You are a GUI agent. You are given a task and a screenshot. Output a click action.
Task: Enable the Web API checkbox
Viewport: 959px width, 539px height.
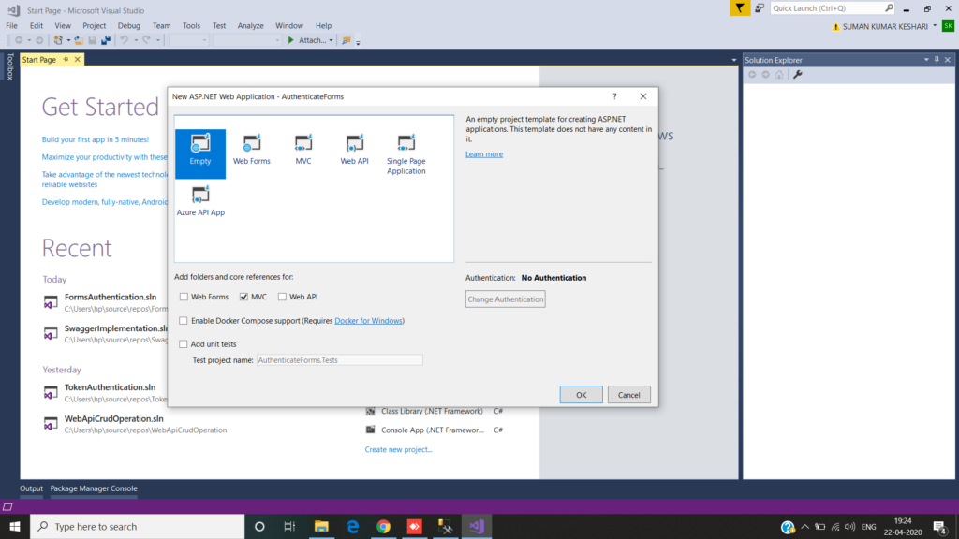(x=282, y=297)
